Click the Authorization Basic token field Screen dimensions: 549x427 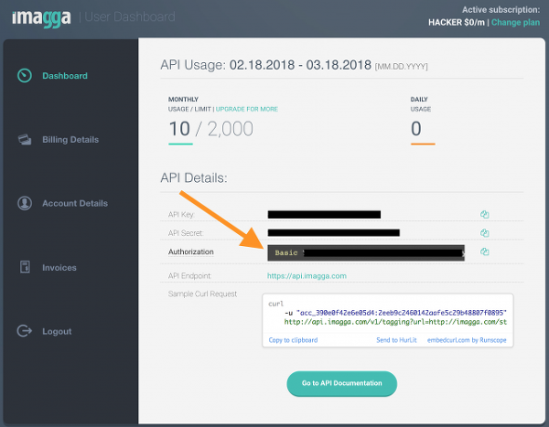[x=366, y=252]
